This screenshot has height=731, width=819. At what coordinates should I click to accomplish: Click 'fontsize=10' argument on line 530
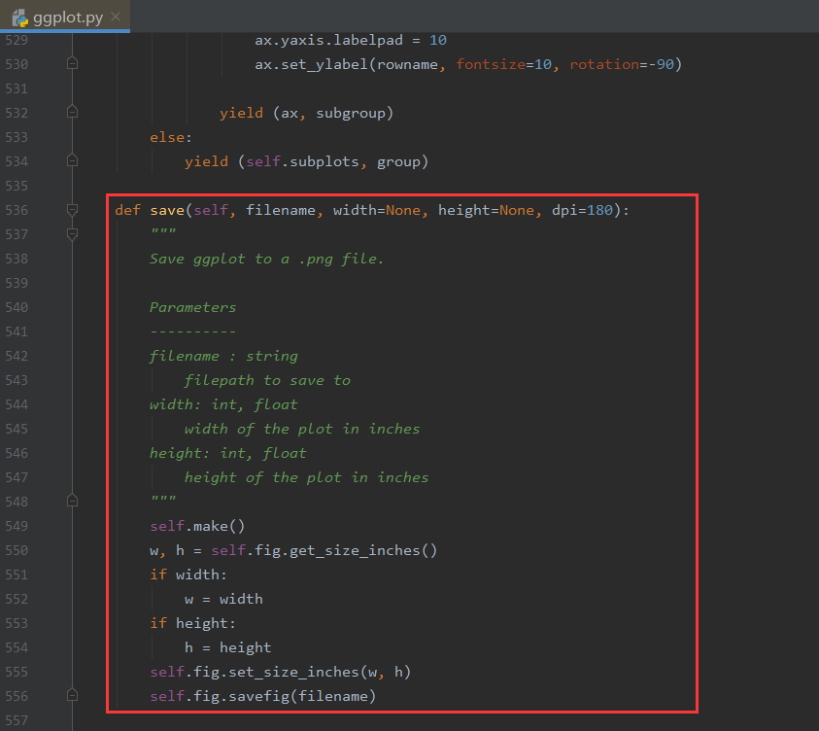pyautogui.click(x=503, y=64)
